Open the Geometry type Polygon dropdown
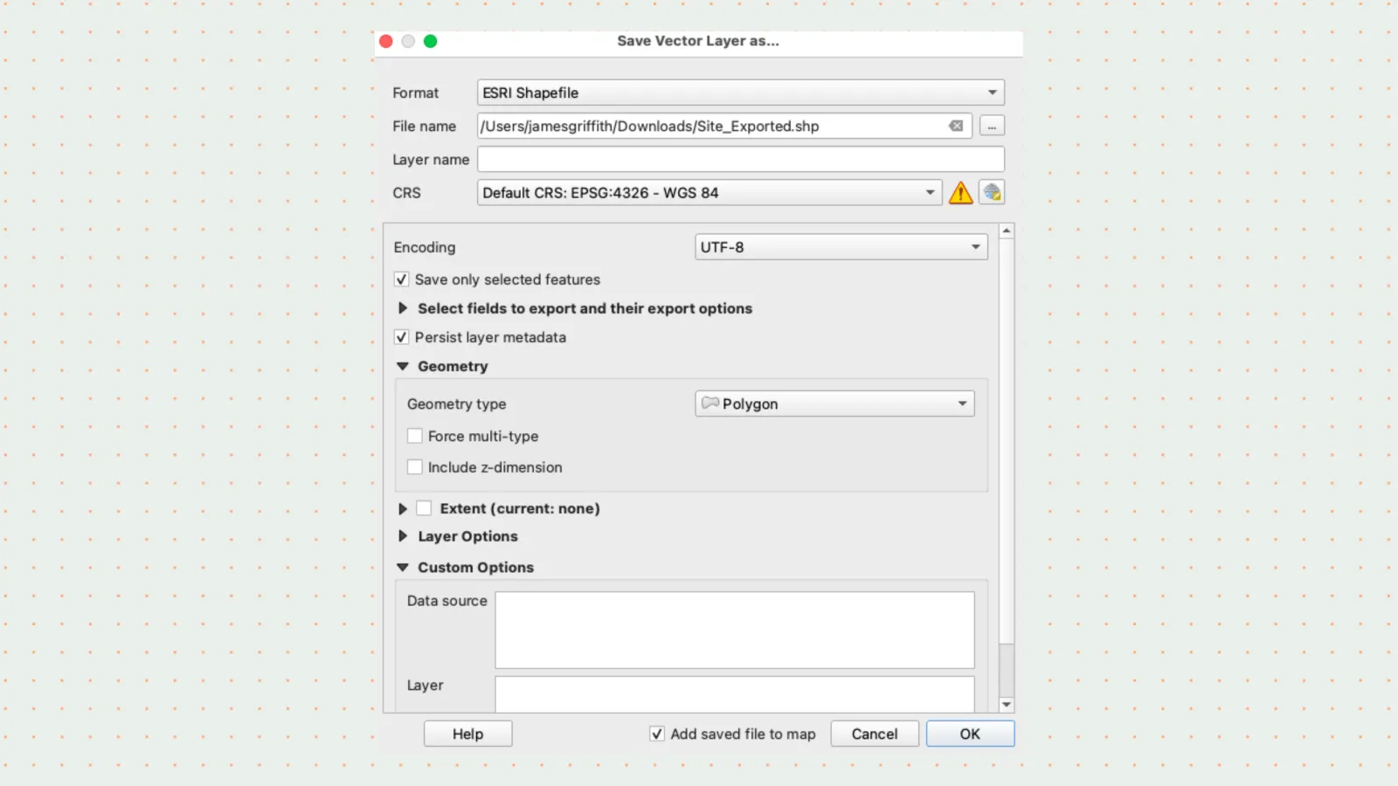 click(x=834, y=403)
